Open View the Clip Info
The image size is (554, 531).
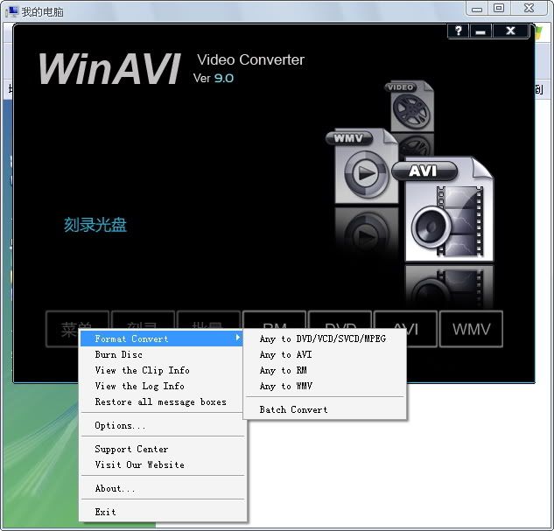142,370
